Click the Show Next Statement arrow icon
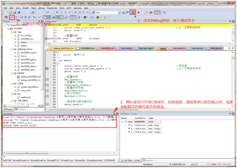The height and width of the screenshot is (168, 237). pos(39,17)
